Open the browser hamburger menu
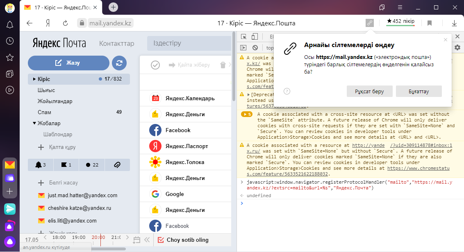This screenshot has width=464, height=252. (x=400, y=7)
